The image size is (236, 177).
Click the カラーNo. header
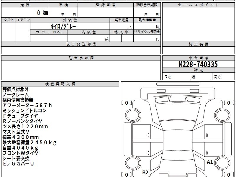click(x=49, y=32)
